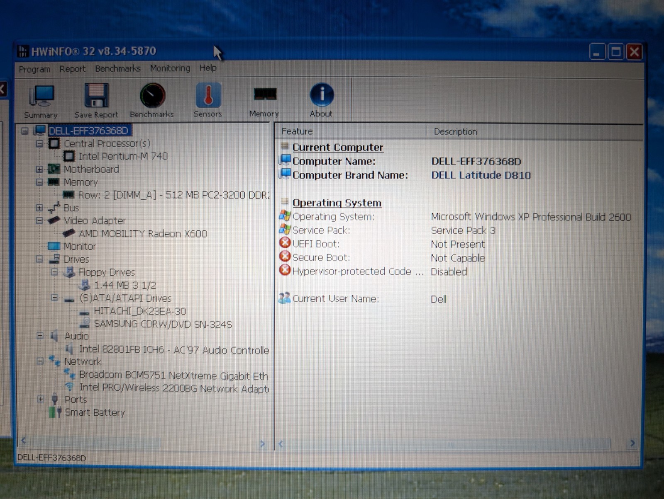This screenshot has height=499, width=664.
Task: Collapse the Network node
Action: (40, 361)
